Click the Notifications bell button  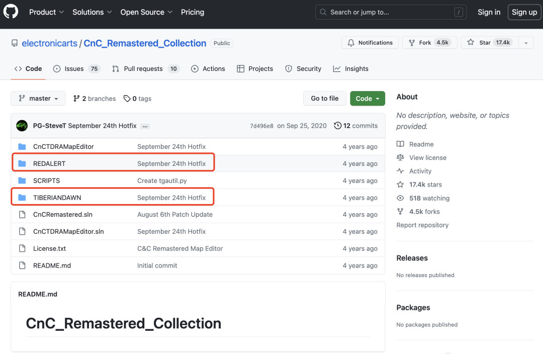(370, 43)
